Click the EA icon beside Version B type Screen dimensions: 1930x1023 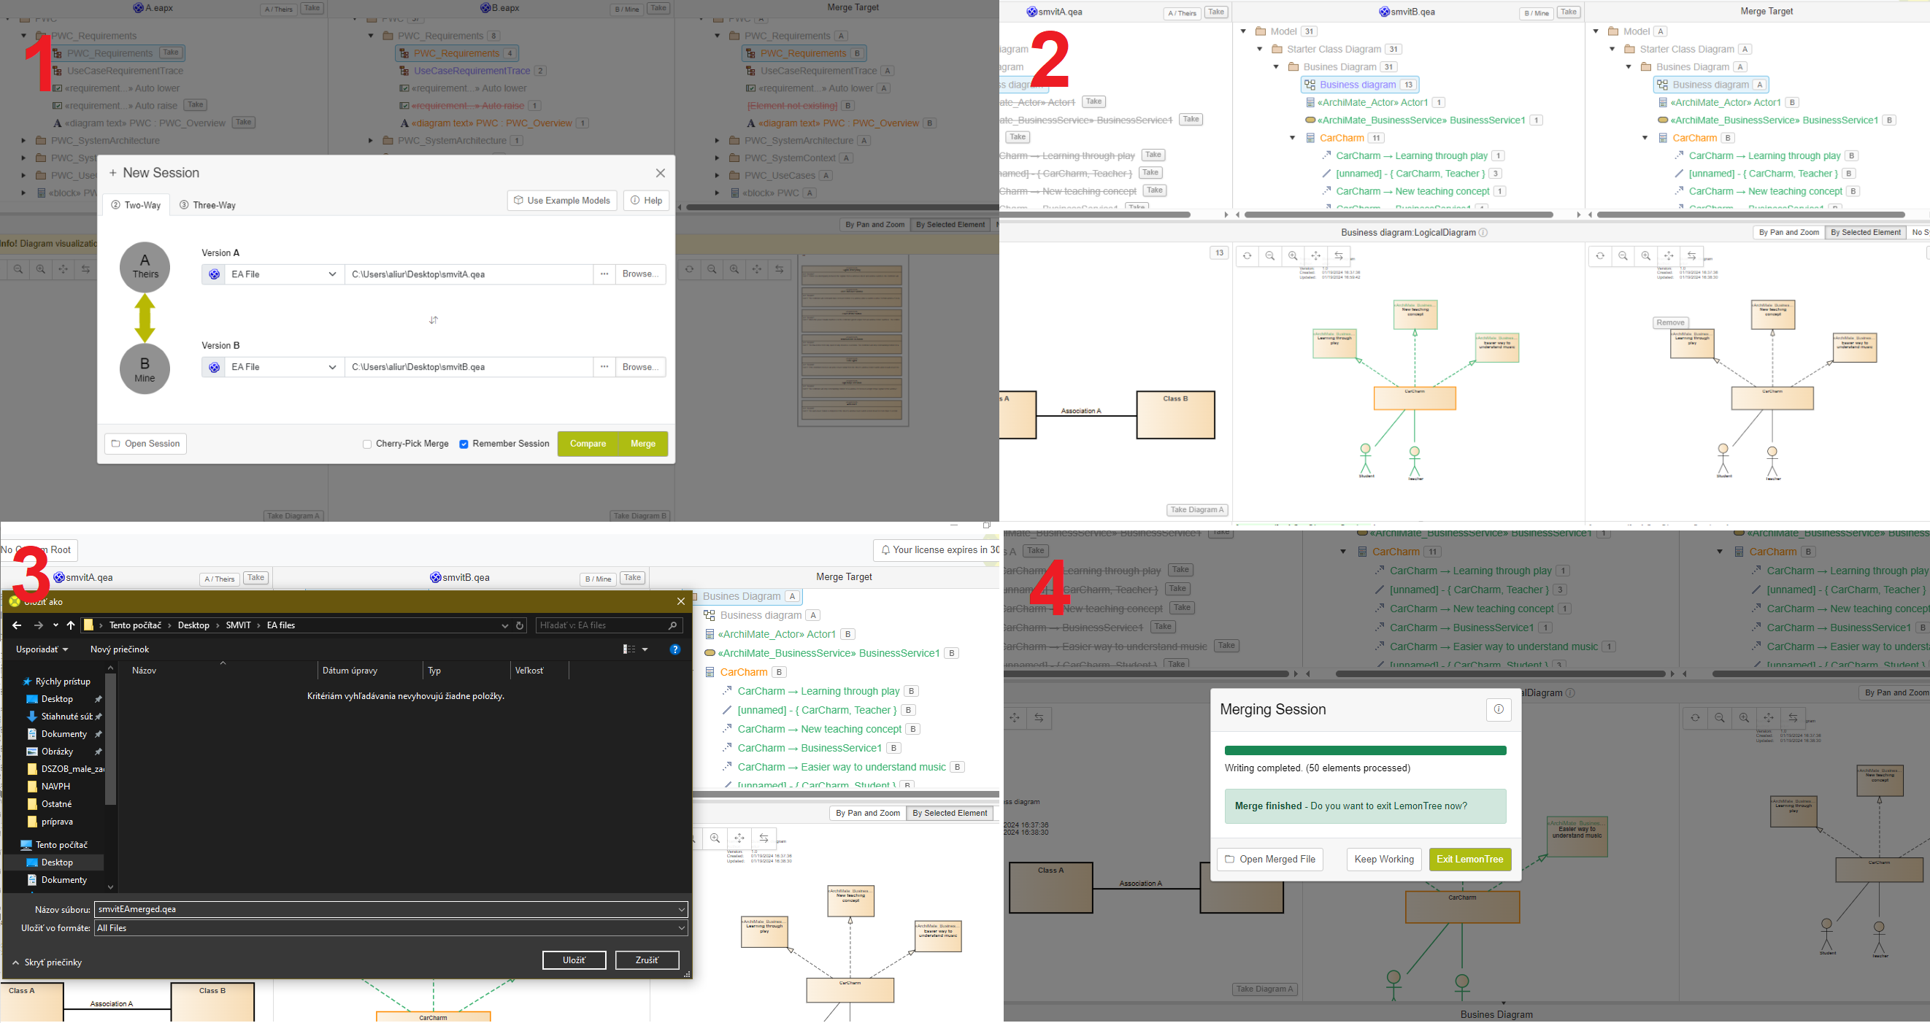[x=215, y=368]
